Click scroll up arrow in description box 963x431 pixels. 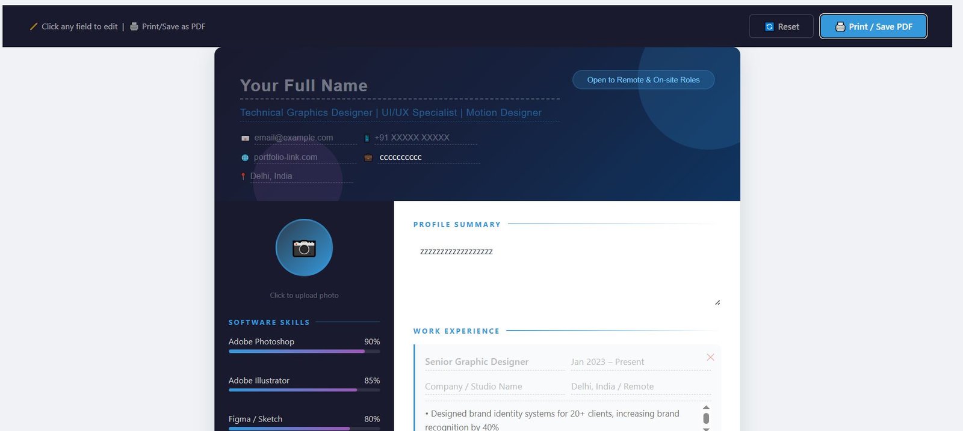(x=706, y=408)
